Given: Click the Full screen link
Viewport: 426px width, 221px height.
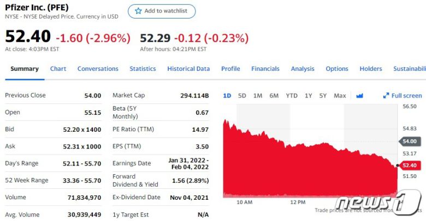Looking at the screenshot, I should pos(406,96).
